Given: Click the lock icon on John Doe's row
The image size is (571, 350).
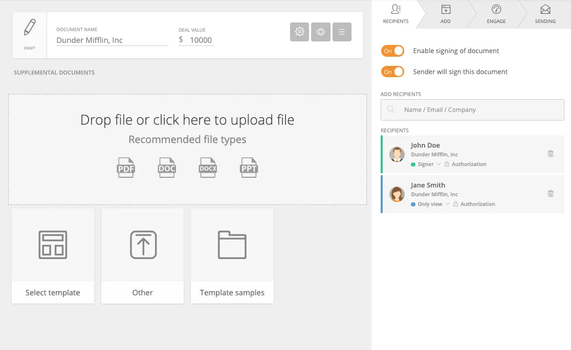Looking at the screenshot, I should (x=447, y=164).
